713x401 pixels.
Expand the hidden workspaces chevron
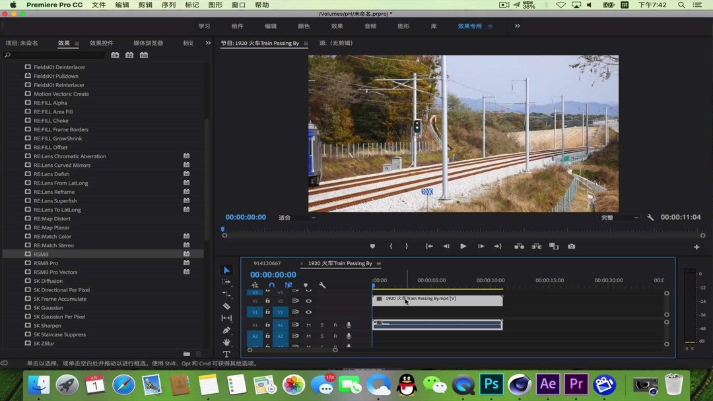pos(518,26)
